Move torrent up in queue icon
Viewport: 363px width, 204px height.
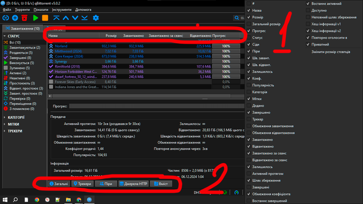66,18
